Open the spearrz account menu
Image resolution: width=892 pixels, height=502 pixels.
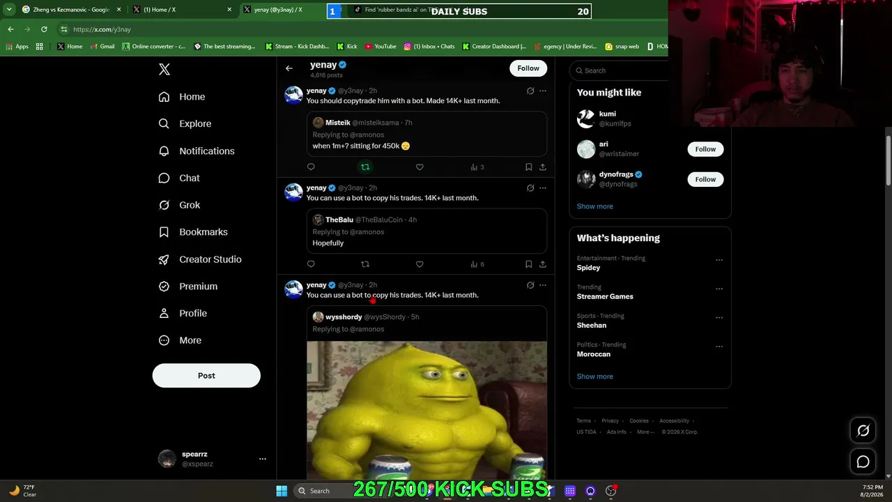click(213, 459)
